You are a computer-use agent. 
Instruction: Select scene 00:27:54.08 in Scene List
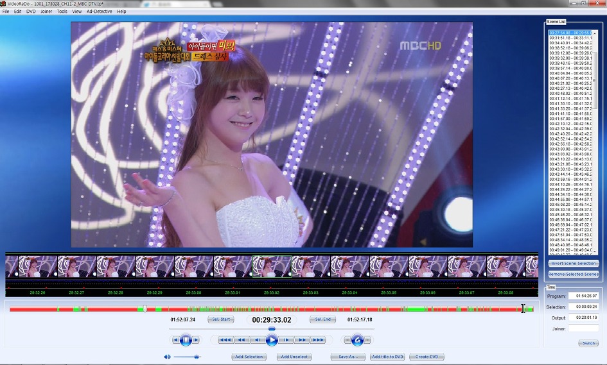570,33
